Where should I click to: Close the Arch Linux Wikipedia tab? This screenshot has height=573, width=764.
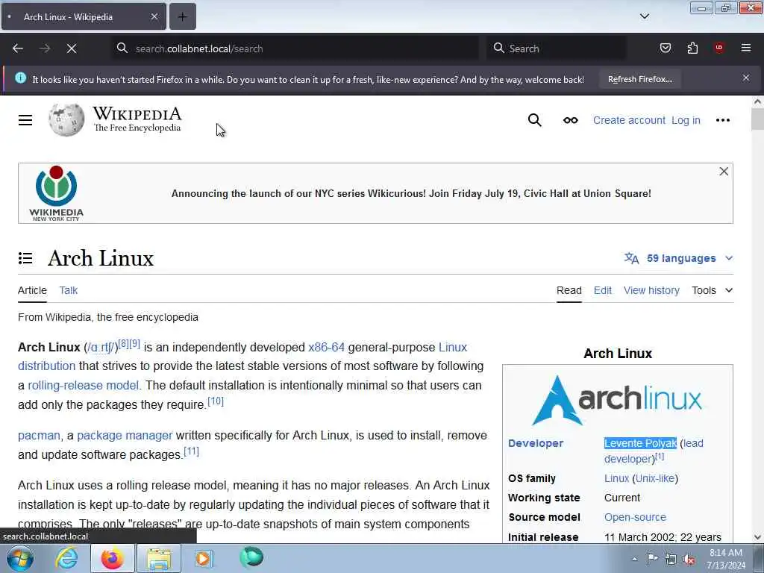coord(154,16)
